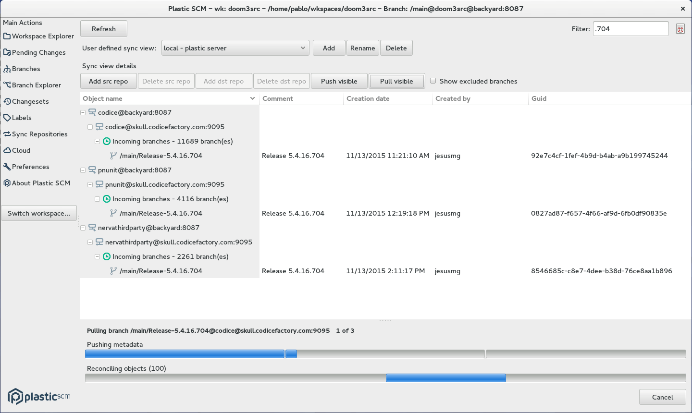Click the Pending Changes icon
Viewport: 692px width, 413px height.
[7, 52]
